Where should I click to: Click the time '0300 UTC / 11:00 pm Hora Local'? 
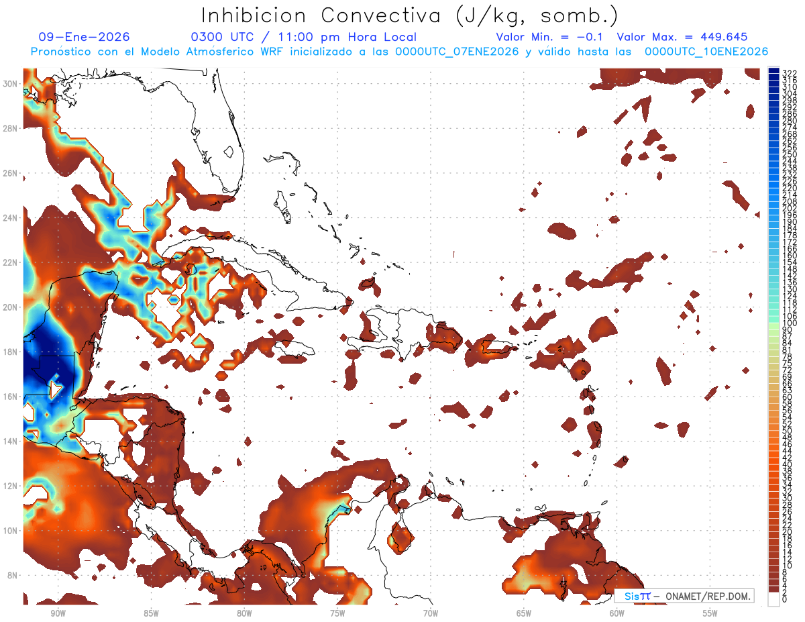pos(304,37)
